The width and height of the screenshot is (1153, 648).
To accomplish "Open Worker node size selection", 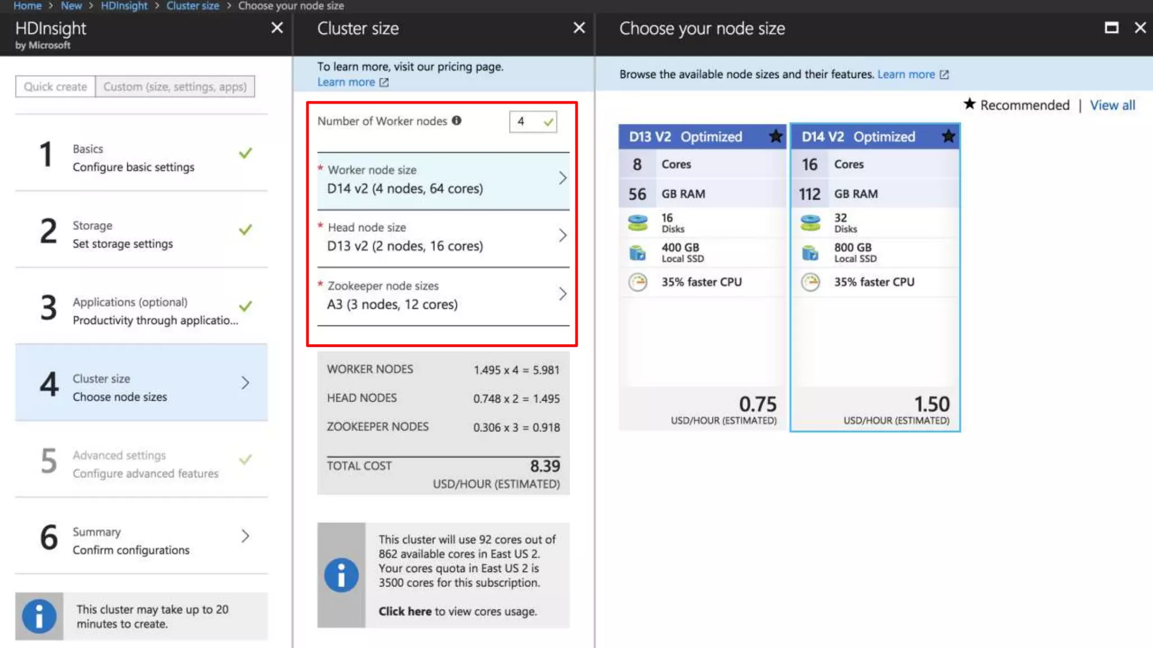I will click(443, 180).
